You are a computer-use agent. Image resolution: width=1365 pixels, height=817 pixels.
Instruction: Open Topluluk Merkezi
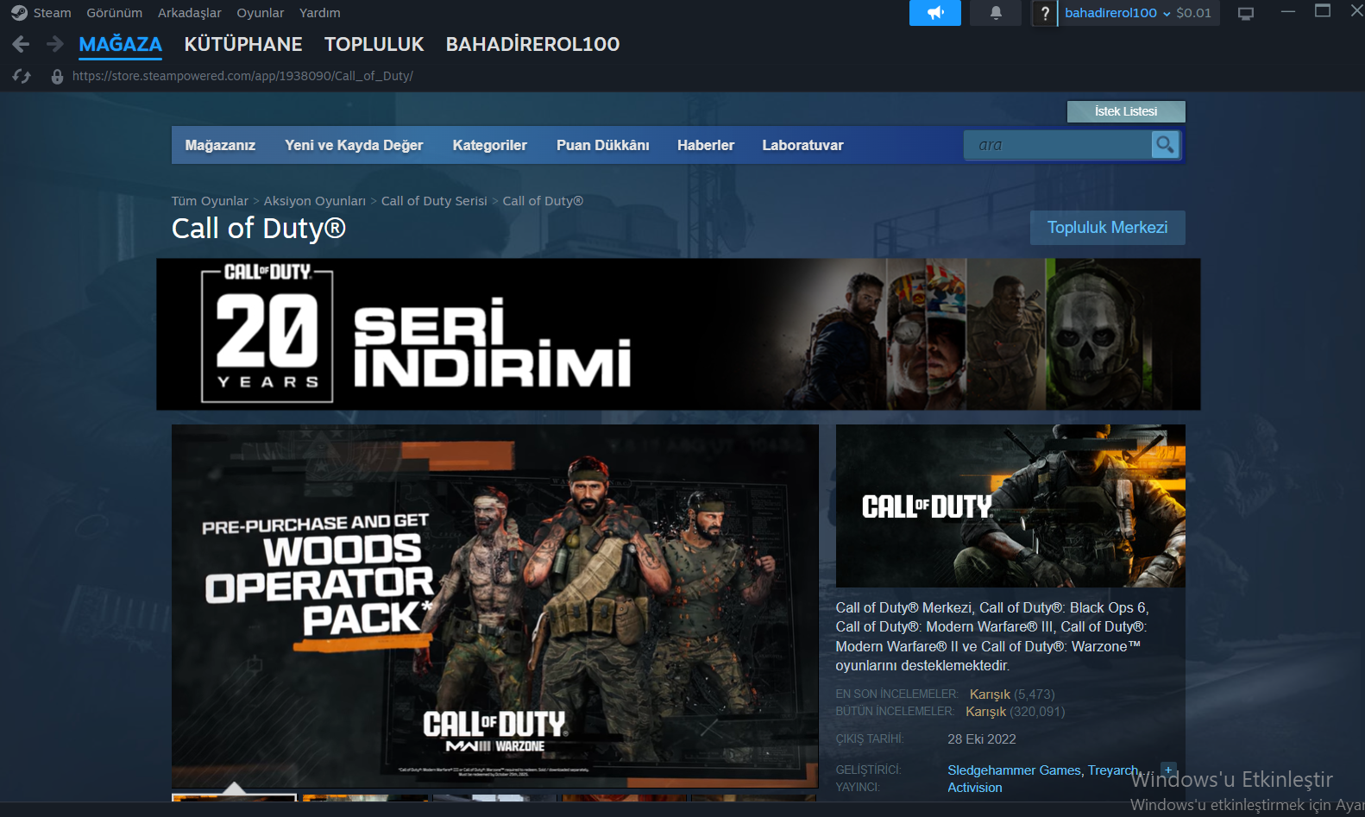(1107, 228)
